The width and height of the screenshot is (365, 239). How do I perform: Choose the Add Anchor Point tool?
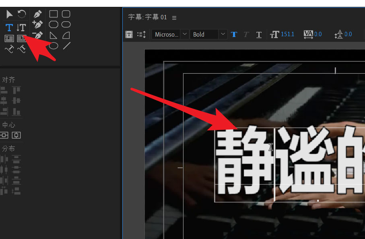tap(37, 25)
